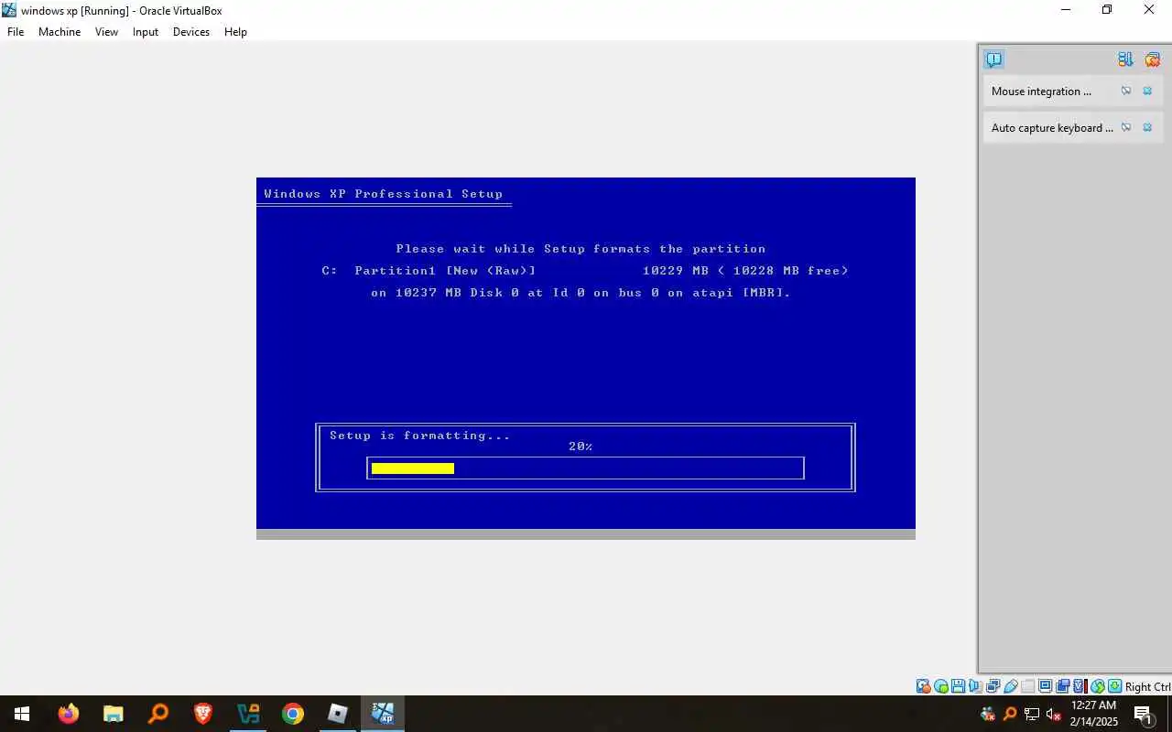Open the File menu
Viewport: 1172px width, 732px height.
(16, 32)
